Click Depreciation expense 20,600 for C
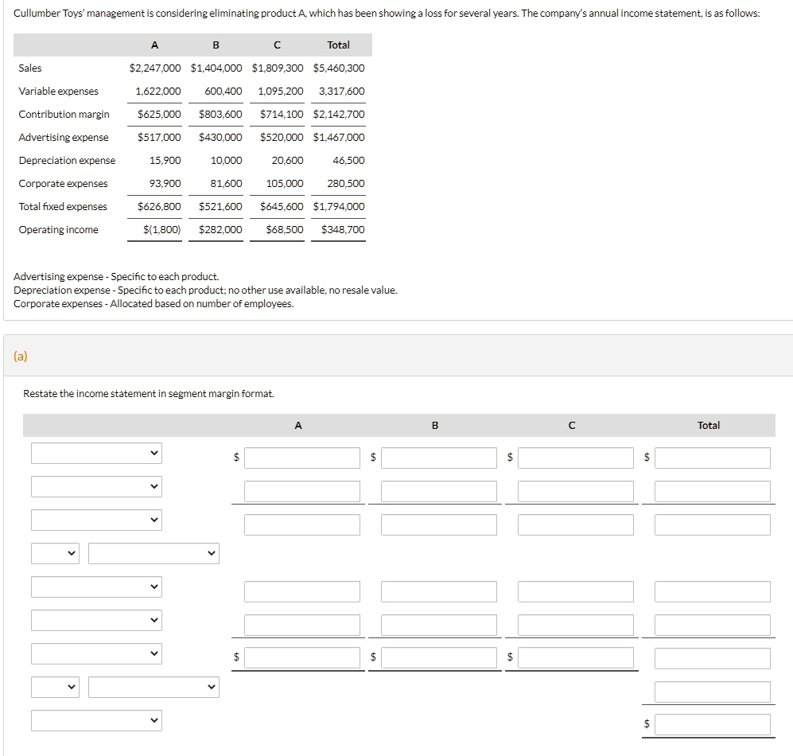This screenshot has width=793, height=756. point(287,161)
